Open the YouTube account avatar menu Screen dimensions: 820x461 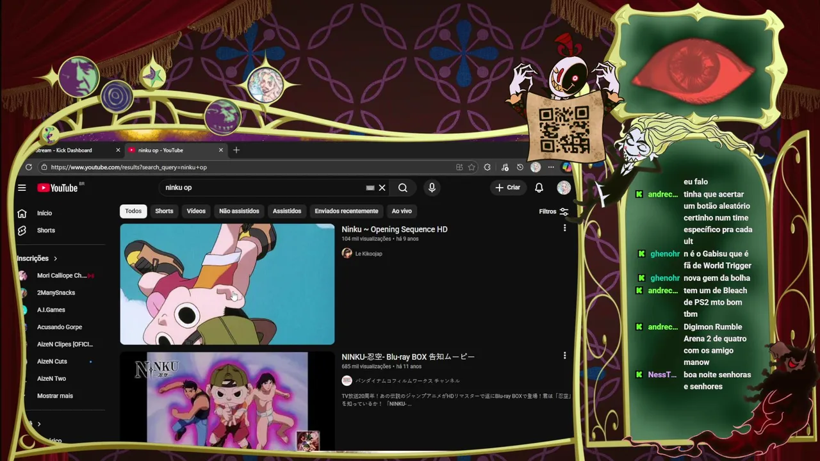[x=564, y=188]
